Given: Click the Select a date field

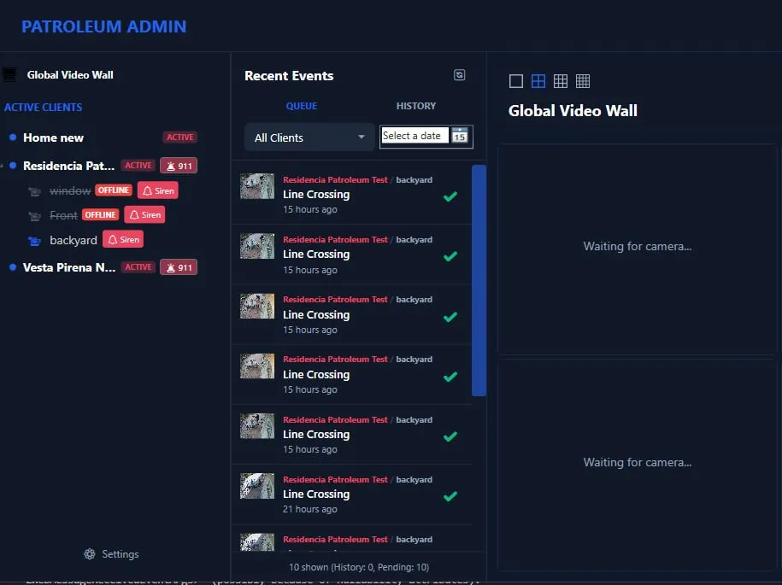Looking at the screenshot, I should (x=415, y=136).
